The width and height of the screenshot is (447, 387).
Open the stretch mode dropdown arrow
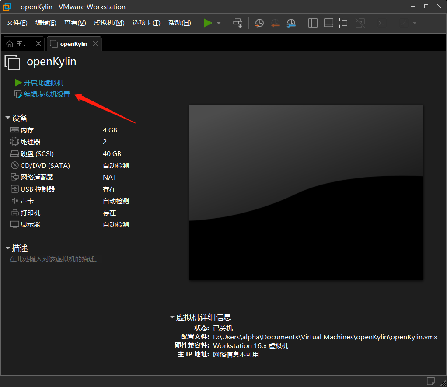pos(415,23)
